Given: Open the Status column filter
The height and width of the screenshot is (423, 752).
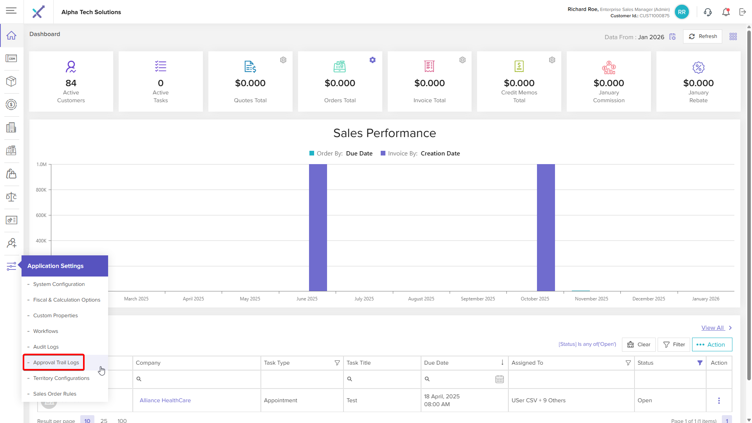Looking at the screenshot, I should pyautogui.click(x=700, y=363).
